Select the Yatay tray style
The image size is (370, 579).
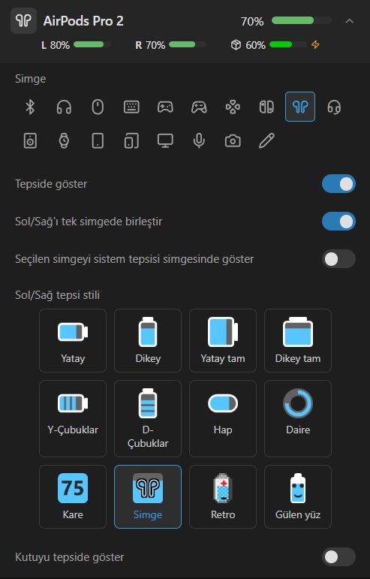pyautogui.click(x=73, y=340)
